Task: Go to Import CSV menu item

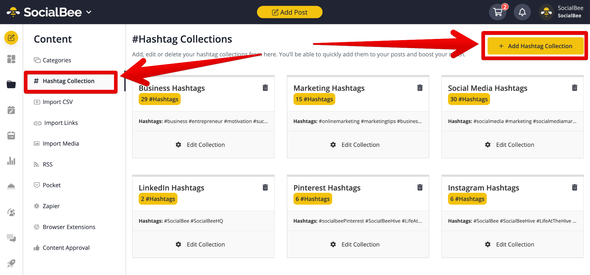Action: click(x=58, y=102)
